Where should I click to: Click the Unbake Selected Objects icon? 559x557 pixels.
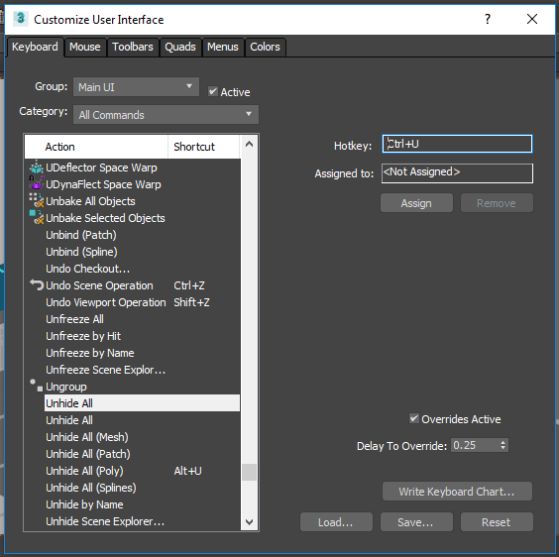(x=37, y=217)
